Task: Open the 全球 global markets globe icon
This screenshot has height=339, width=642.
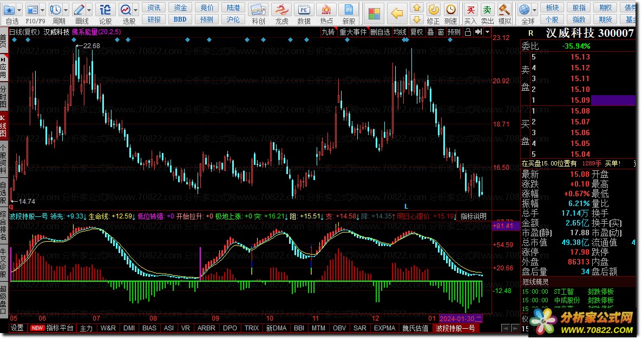Action: (x=524, y=9)
